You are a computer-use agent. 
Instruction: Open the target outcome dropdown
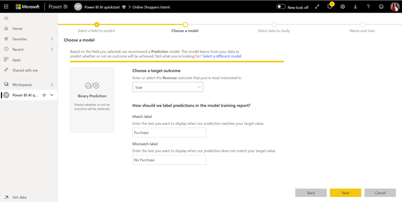click(x=199, y=87)
